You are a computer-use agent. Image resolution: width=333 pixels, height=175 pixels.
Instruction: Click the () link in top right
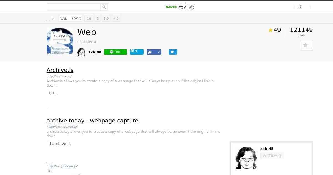point(300,7)
